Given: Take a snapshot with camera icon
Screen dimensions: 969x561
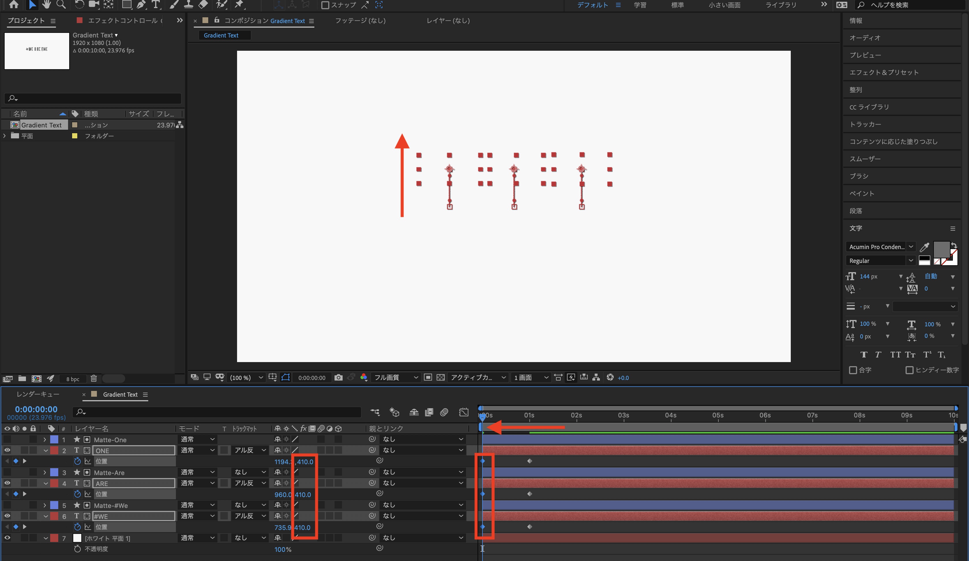Looking at the screenshot, I should 338,377.
